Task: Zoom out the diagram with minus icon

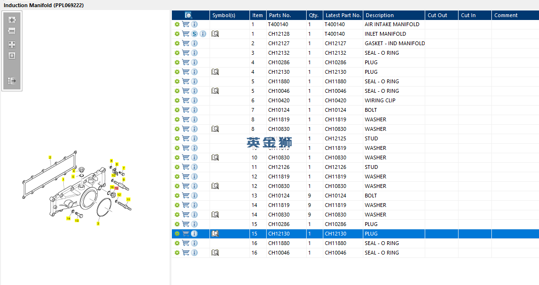Action: click(x=12, y=31)
